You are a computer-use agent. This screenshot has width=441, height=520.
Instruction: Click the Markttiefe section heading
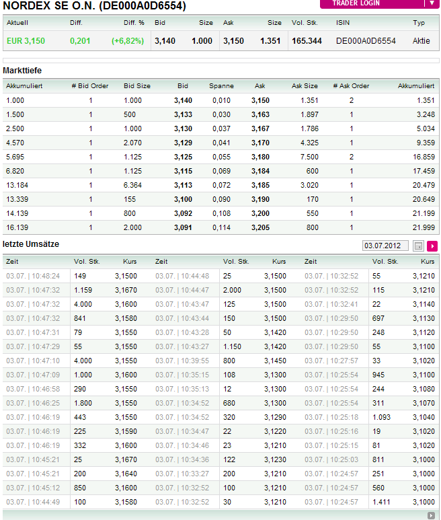pyautogui.click(x=24, y=71)
